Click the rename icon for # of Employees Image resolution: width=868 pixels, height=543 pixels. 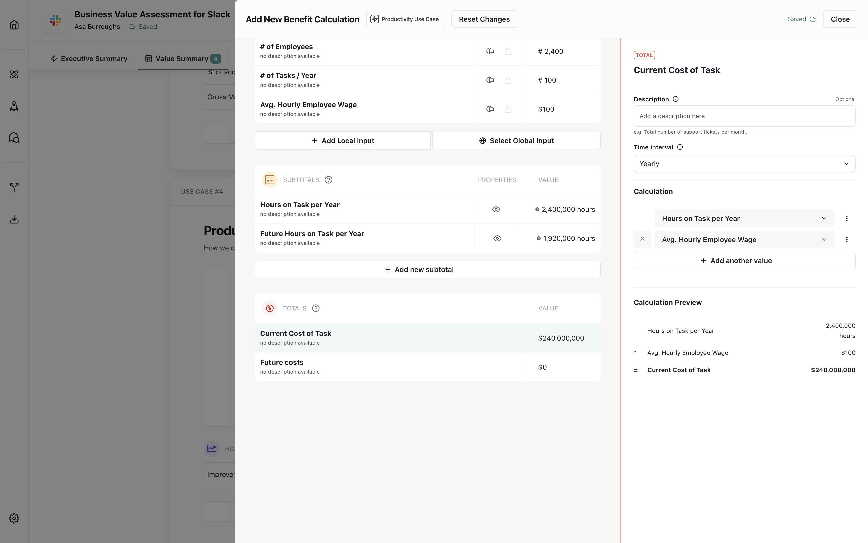(490, 51)
